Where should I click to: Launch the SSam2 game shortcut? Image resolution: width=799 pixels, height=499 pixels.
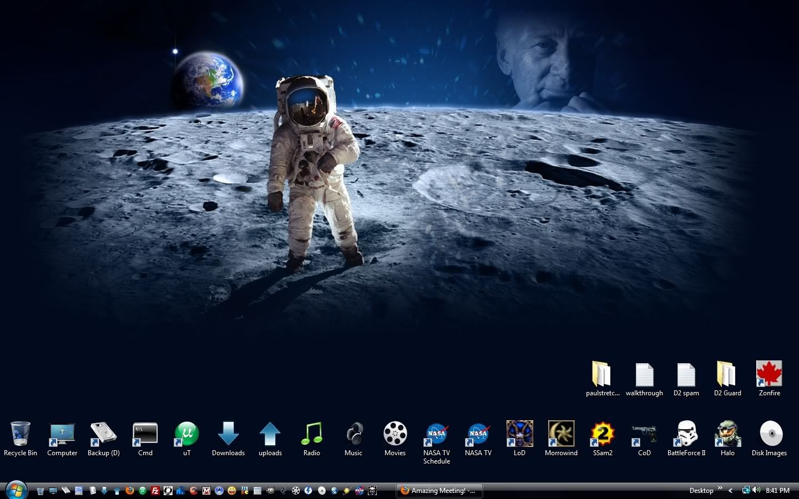(x=603, y=434)
